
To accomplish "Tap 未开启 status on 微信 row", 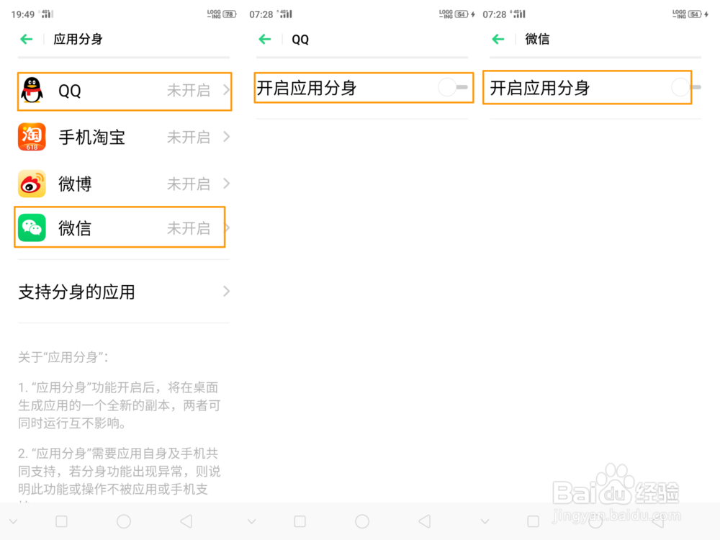I will tap(189, 228).
